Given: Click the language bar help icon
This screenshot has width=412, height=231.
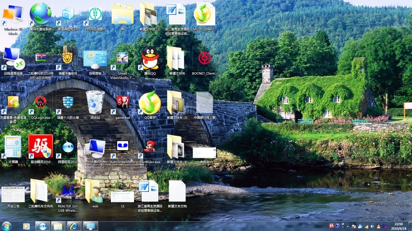Looking at the screenshot, I should 337,226.
